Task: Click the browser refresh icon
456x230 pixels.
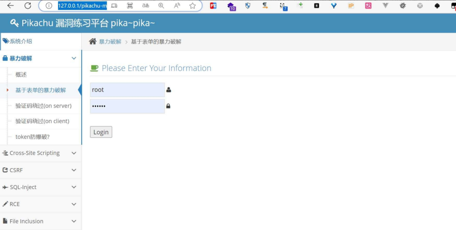Action: tap(28, 6)
